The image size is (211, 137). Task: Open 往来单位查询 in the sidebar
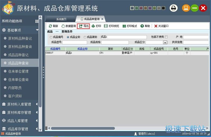click(20, 80)
